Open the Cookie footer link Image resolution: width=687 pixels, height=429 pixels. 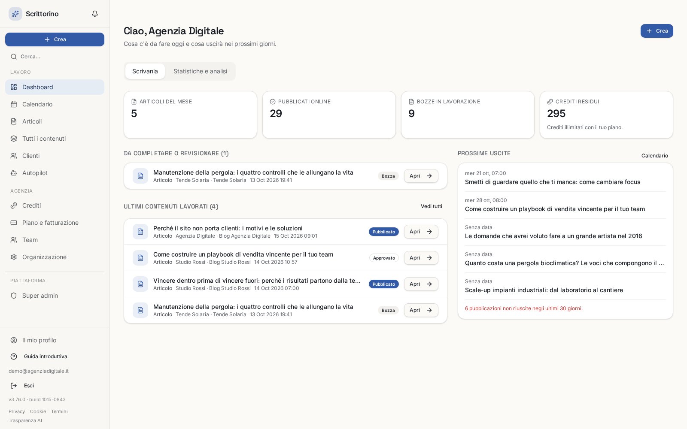(x=38, y=411)
